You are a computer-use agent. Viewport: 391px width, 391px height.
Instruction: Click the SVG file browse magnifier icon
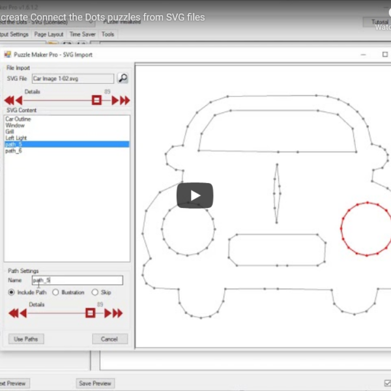123,78
